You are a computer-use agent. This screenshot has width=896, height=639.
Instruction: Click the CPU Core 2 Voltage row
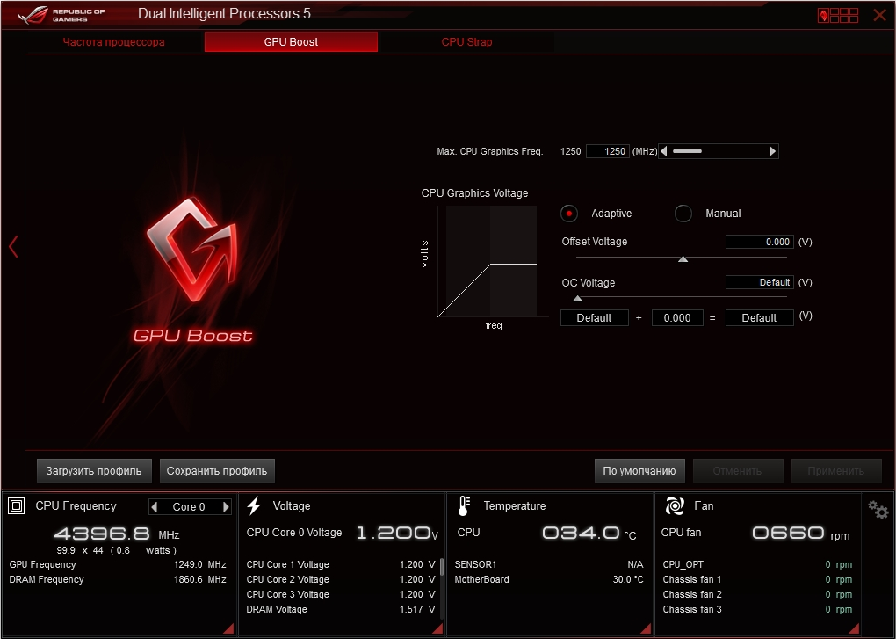pos(341,579)
